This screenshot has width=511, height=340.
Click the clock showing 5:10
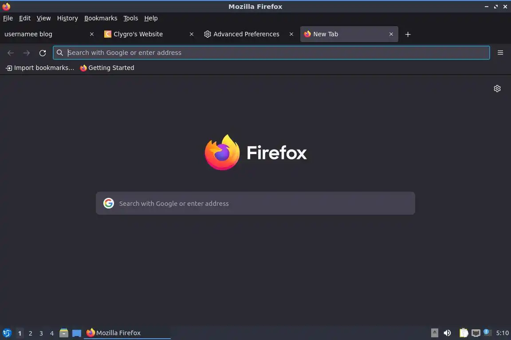point(502,333)
